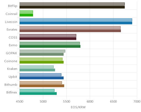Click the 6000 tick label

90,102
